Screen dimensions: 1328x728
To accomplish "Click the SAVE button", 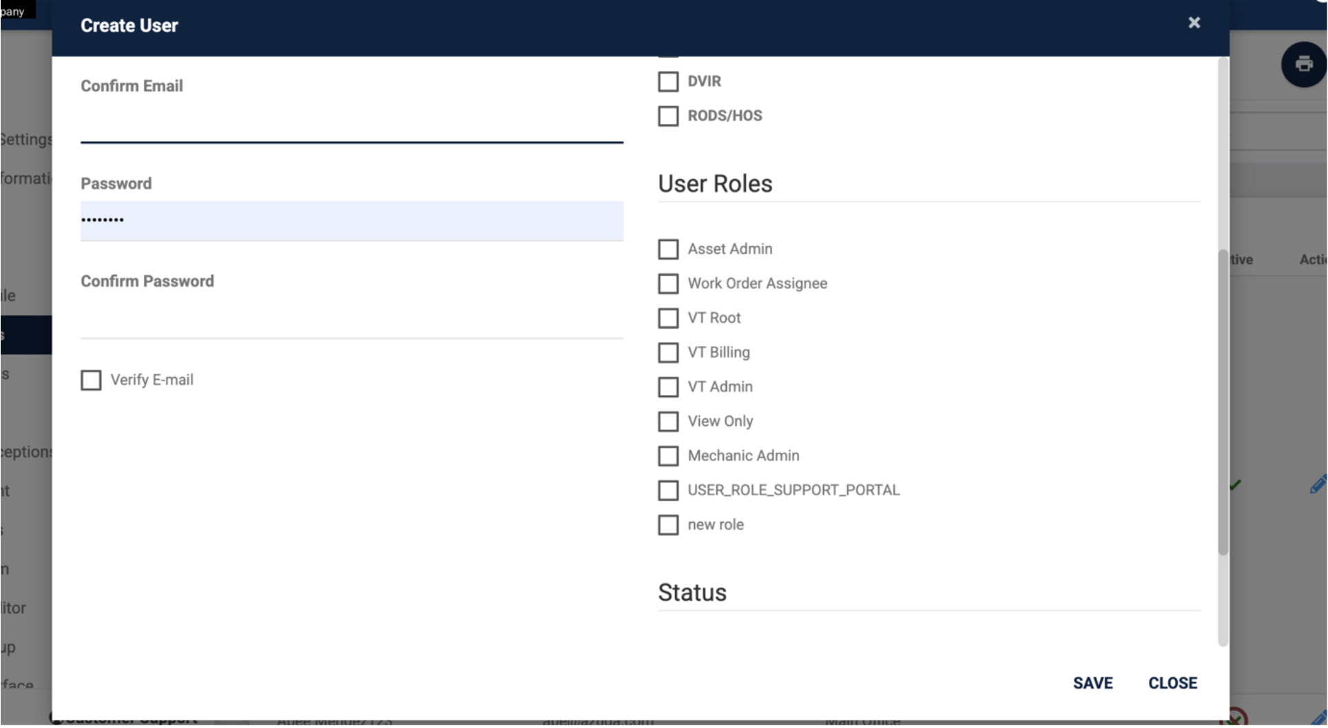I will (1092, 683).
